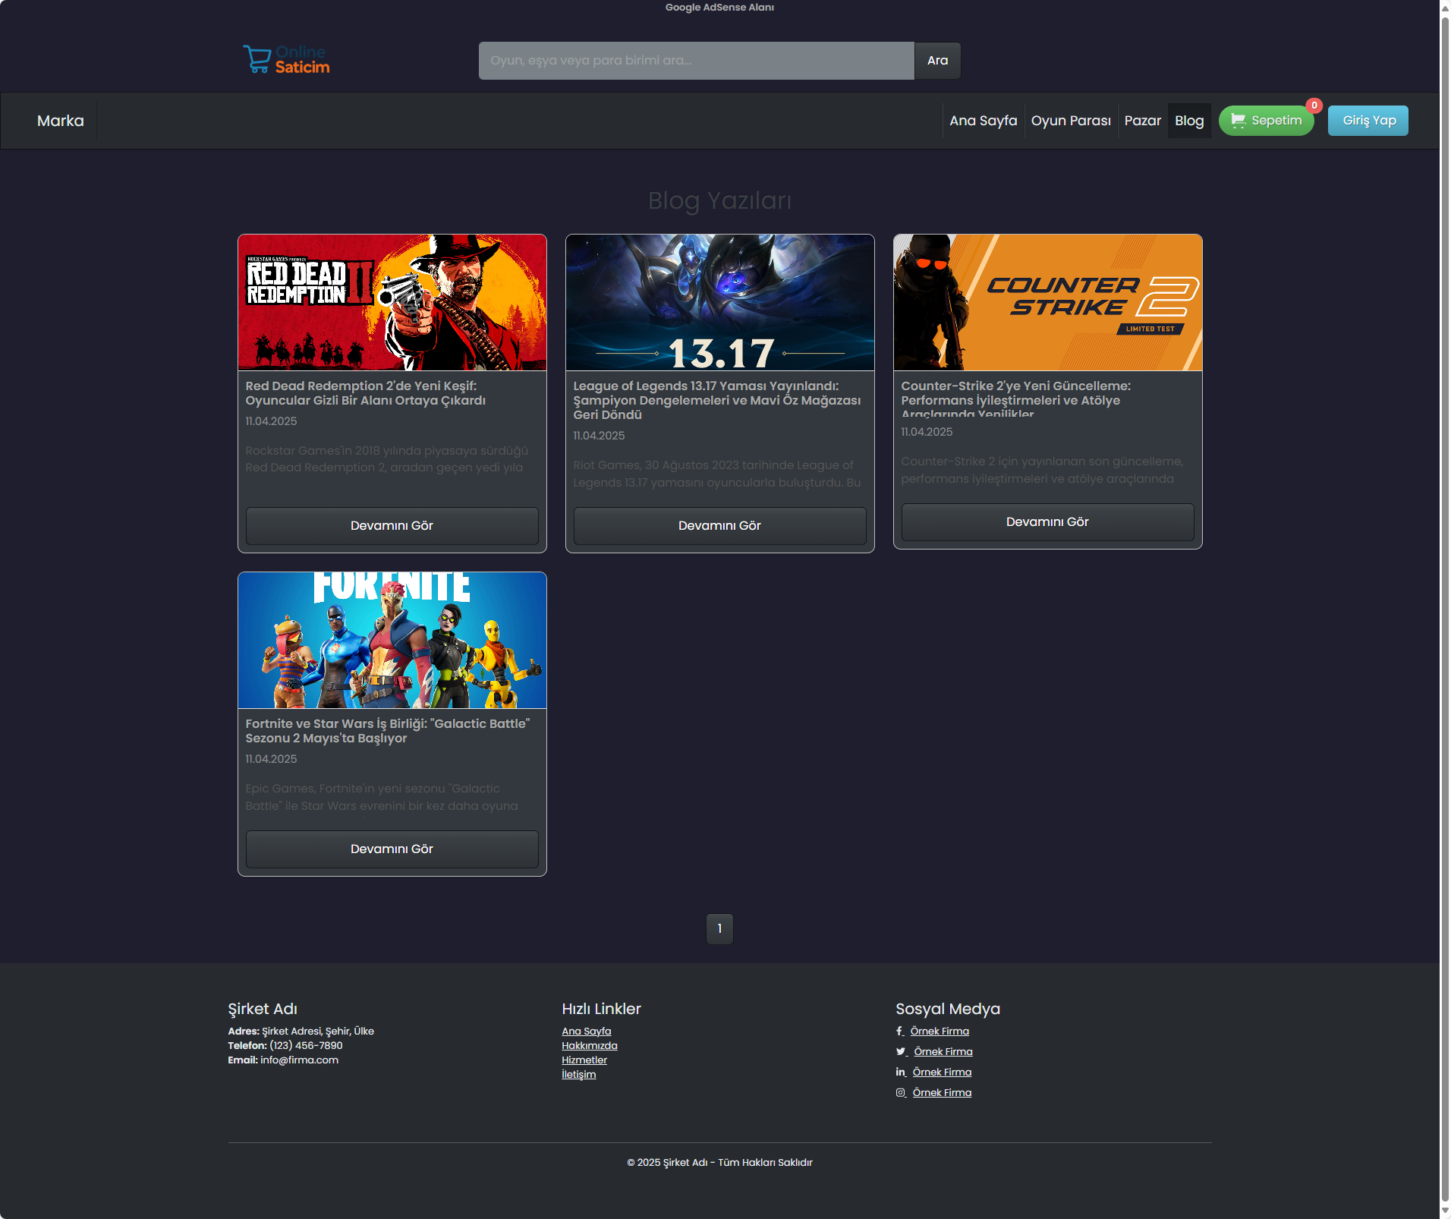Open the Marka brand link

[x=61, y=121]
